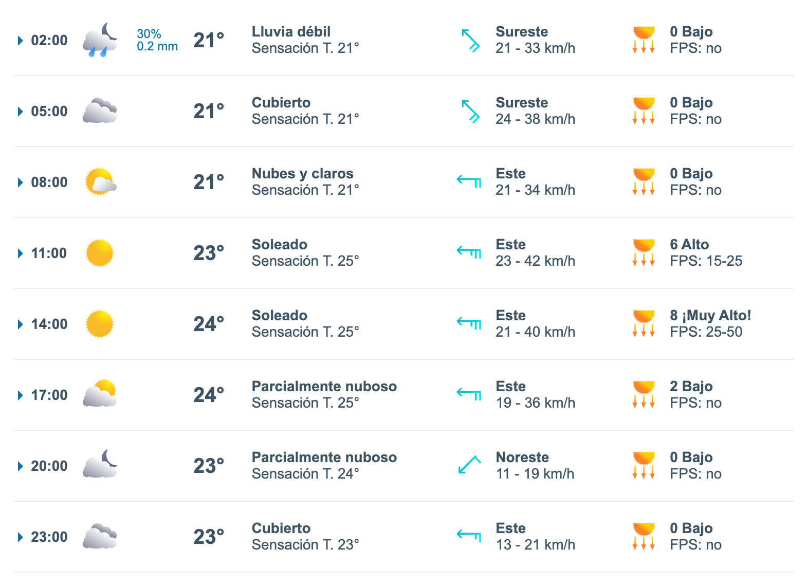
Task: Click the east wind arrow at 11:00
Action: click(x=469, y=252)
